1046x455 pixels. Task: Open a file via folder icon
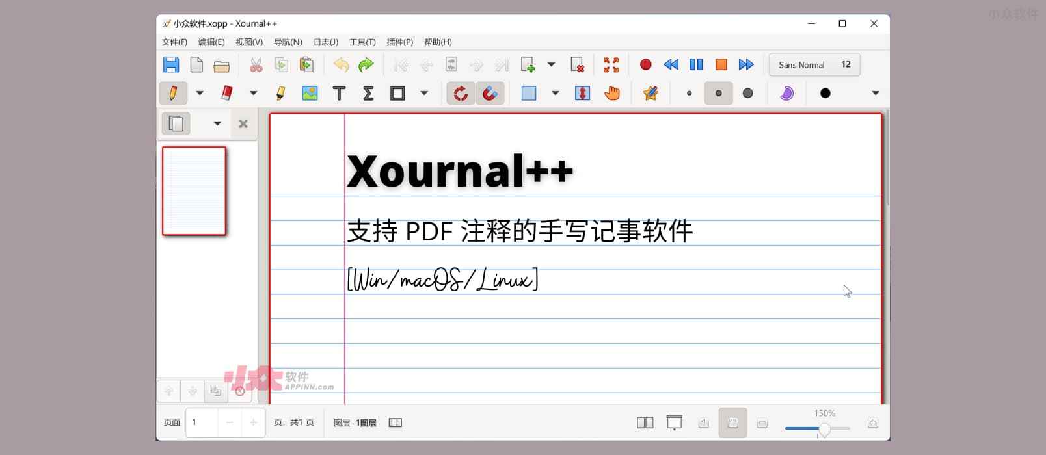click(x=222, y=65)
